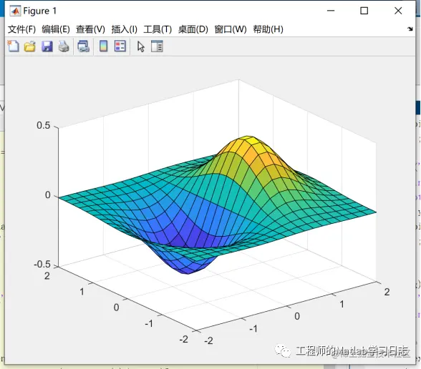The image size is (421, 369).
Task: Click the z-axis tick label -0.5
Action: click(x=42, y=264)
